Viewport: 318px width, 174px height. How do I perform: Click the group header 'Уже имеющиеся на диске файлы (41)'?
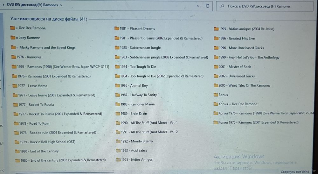click(49, 19)
